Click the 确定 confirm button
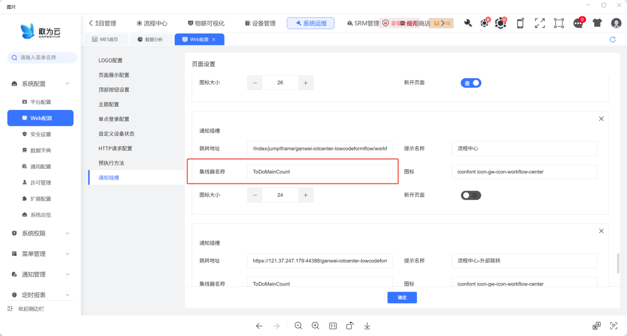 click(402, 298)
